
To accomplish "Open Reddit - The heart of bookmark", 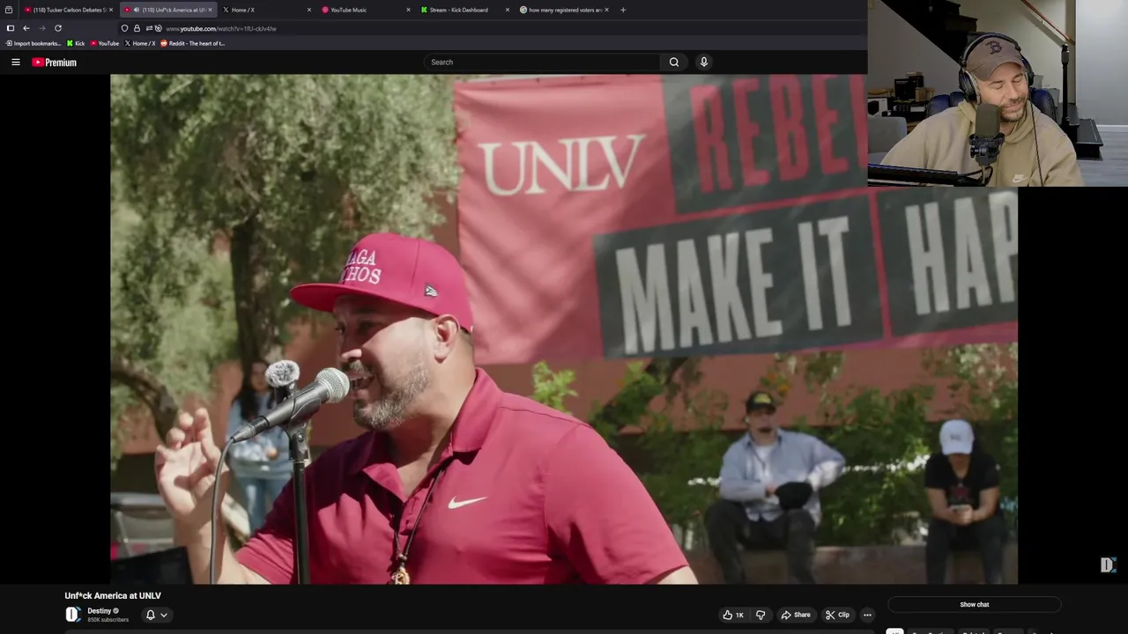I will point(193,43).
